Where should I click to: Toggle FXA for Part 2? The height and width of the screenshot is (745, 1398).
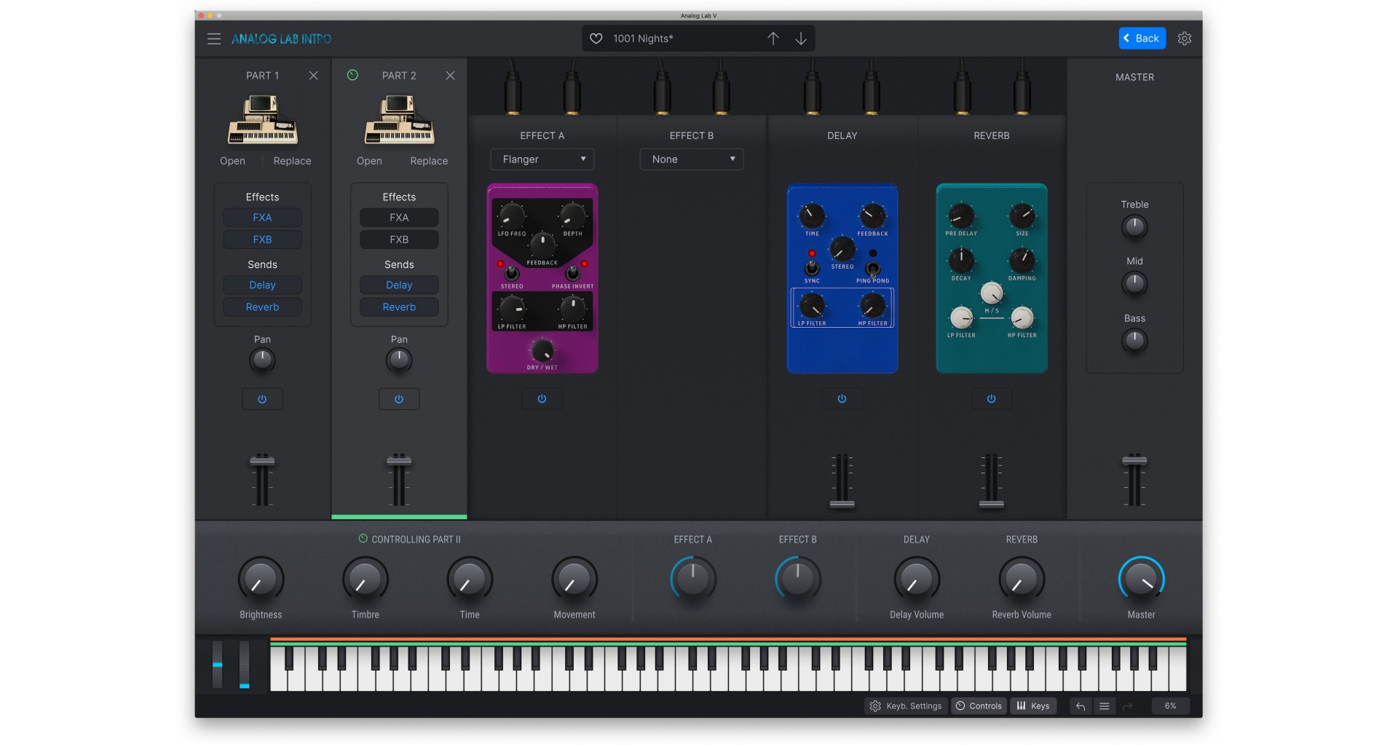coord(399,218)
